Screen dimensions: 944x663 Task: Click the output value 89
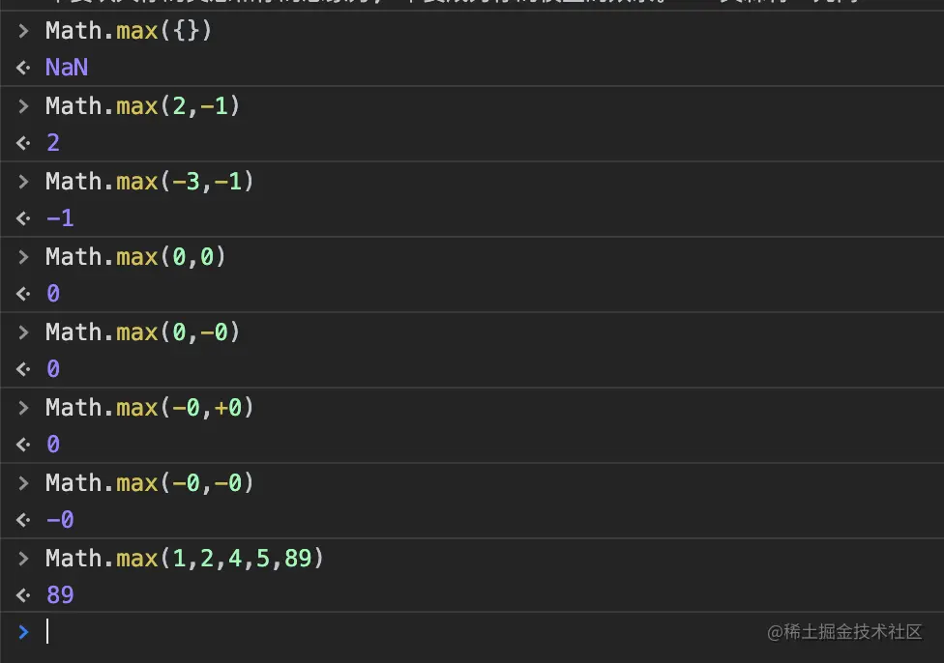(60, 594)
